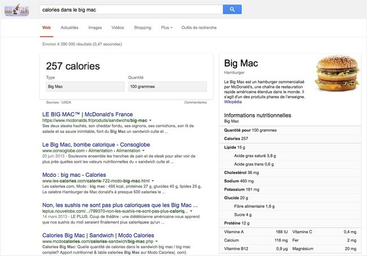This screenshot has width=367, height=256.
Task: Click the Quantité pour 100 grammes row
Action: pos(290,130)
